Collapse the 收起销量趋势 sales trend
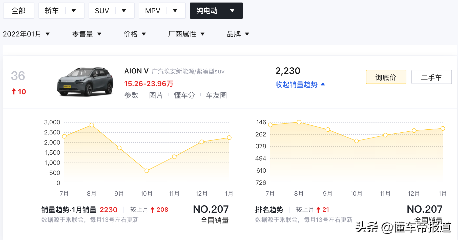 pos(300,84)
